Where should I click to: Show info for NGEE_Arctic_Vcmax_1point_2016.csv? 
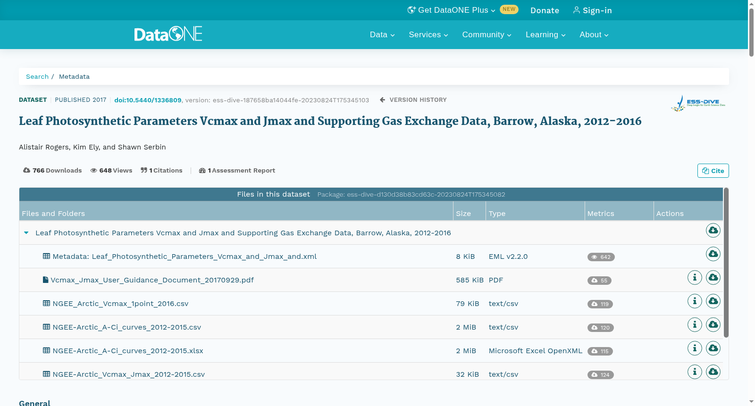click(x=695, y=301)
